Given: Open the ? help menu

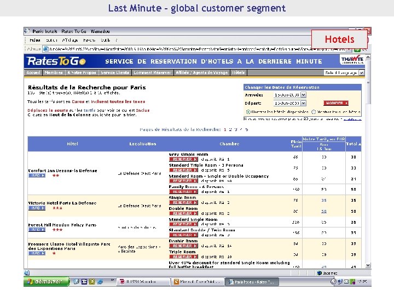Looking at the screenshot, I should 117,40.
